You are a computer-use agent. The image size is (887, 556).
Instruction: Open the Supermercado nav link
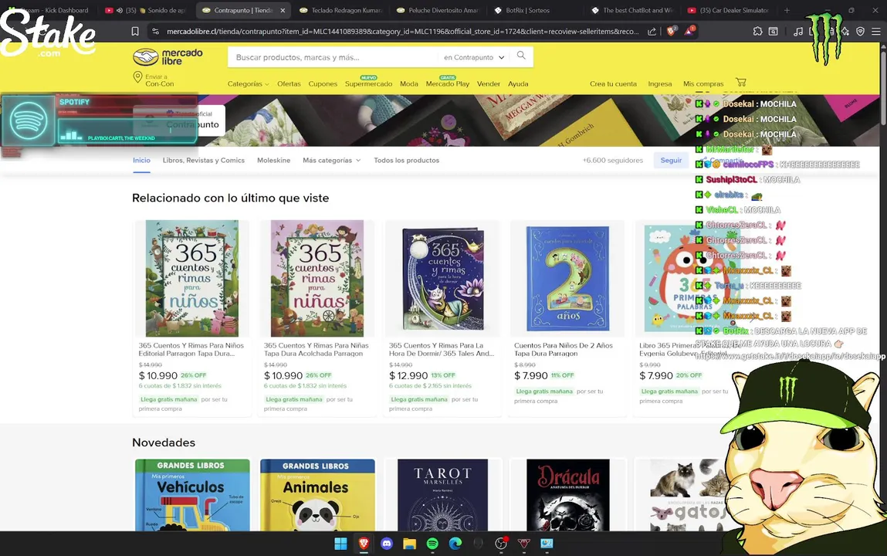(368, 83)
